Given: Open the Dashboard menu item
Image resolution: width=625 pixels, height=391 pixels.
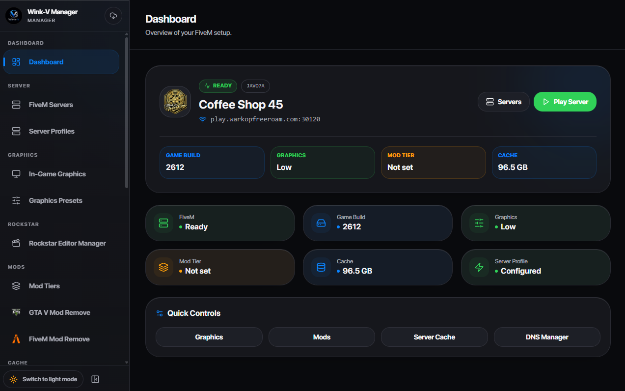Looking at the screenshot, I should pyautogui.click(x=61, y=62).
